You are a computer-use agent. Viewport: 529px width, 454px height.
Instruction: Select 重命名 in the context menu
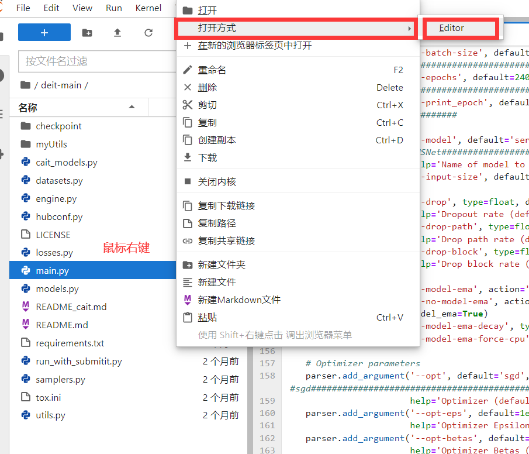pyautogui.click(x=212, y=70)
